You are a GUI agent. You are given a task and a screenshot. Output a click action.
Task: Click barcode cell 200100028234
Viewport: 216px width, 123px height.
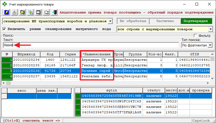coord(26,60)
